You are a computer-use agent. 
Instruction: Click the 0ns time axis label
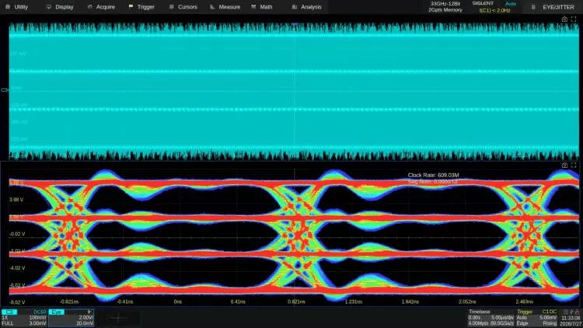(178, 302)
